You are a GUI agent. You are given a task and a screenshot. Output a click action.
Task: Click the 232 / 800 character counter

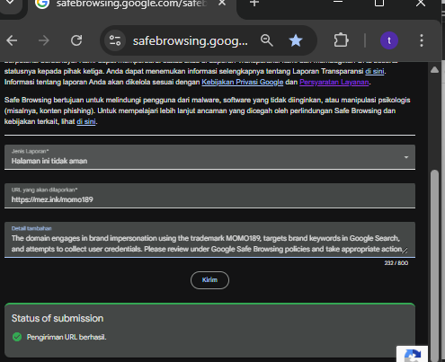click(396, 263)
